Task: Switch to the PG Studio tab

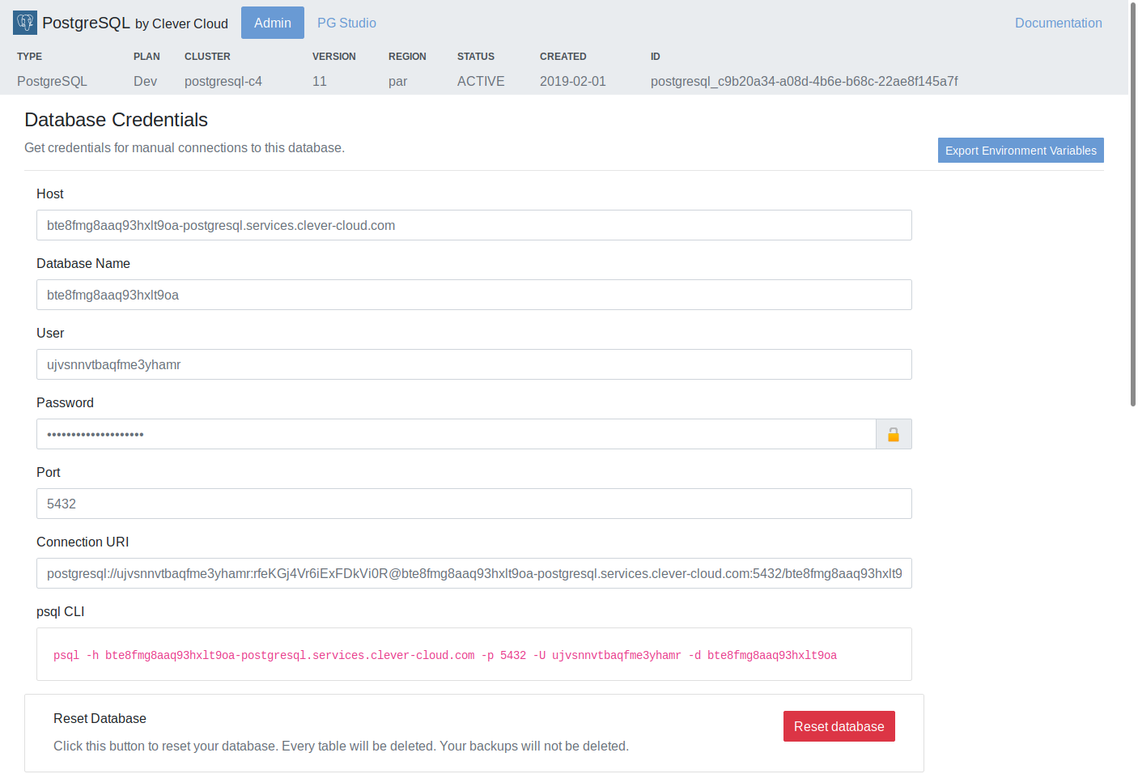Action: click(x=346, y=23)
